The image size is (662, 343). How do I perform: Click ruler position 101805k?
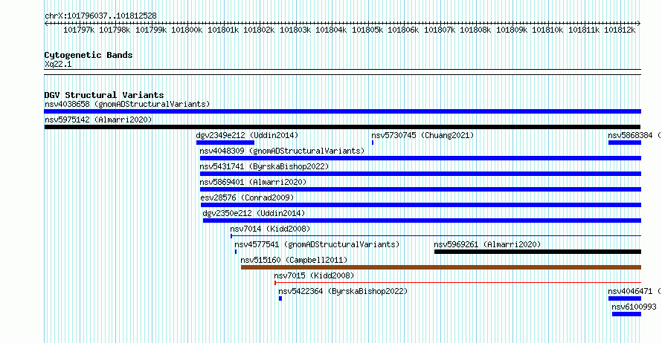(x=367, y=30)
